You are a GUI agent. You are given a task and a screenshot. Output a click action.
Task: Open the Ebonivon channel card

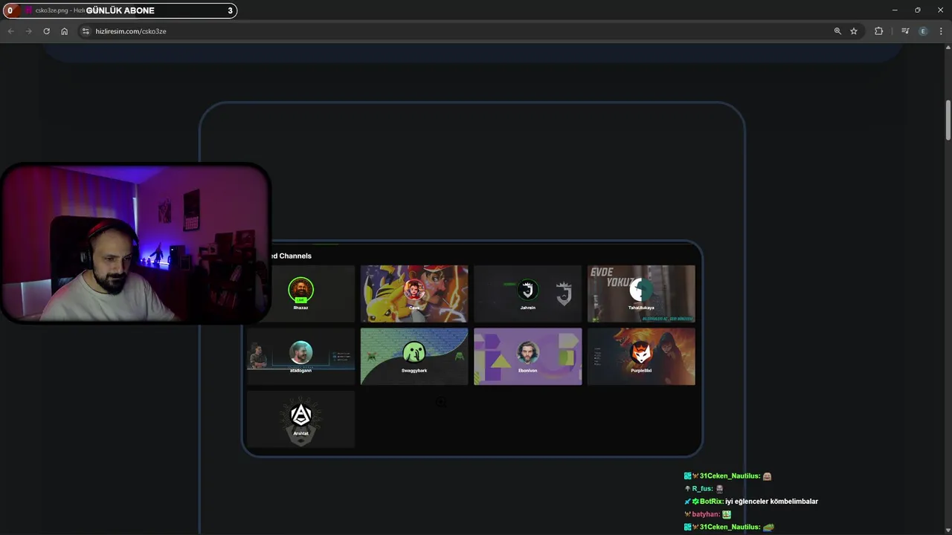coord(527,357)
